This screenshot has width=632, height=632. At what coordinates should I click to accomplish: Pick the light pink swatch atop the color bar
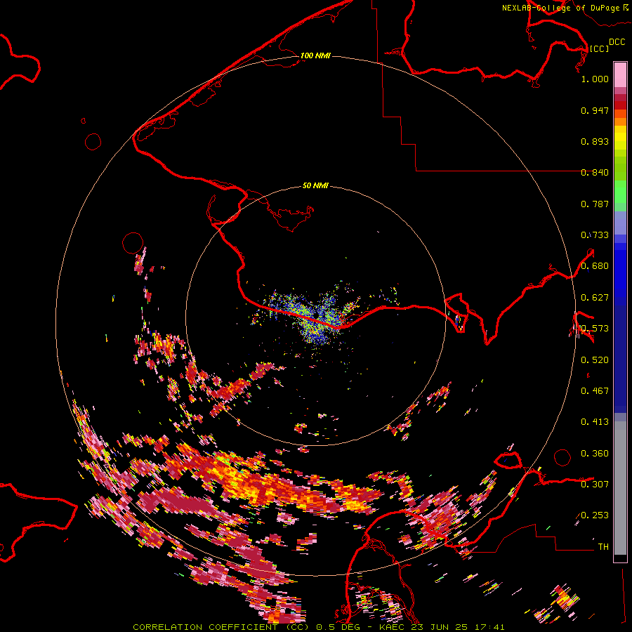coord(620,75)
